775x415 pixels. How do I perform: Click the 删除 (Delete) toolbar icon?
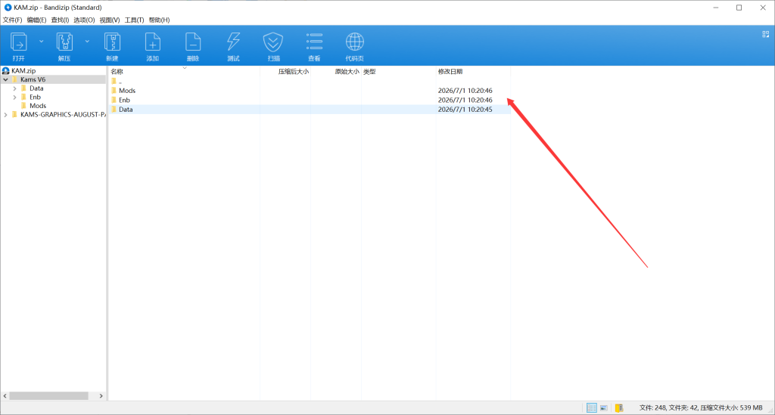point(193,46)
